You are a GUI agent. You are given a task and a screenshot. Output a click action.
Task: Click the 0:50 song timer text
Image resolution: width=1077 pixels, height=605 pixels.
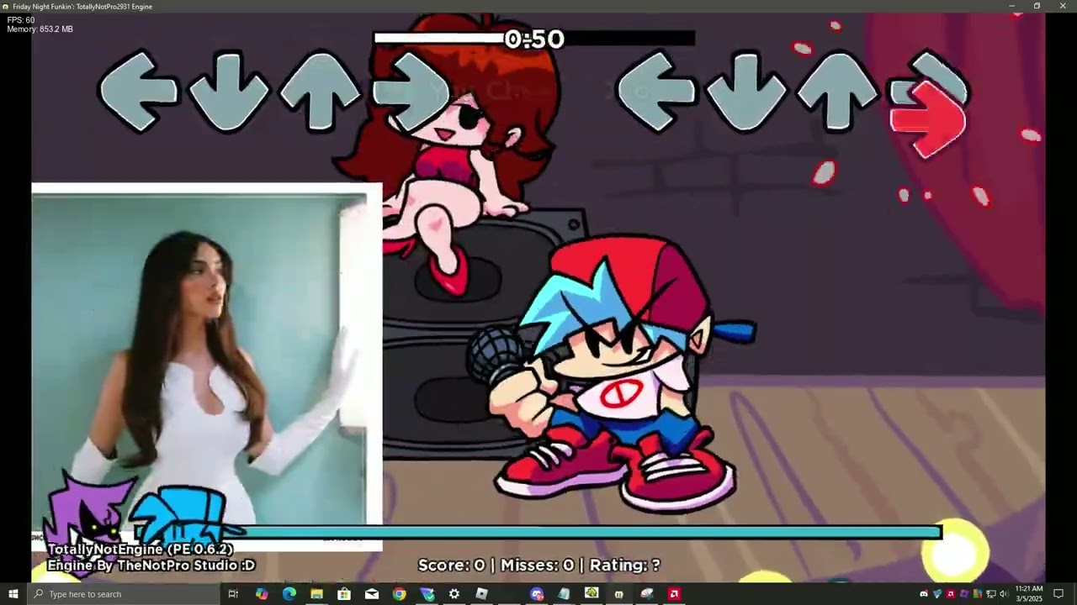coord(534,39)
